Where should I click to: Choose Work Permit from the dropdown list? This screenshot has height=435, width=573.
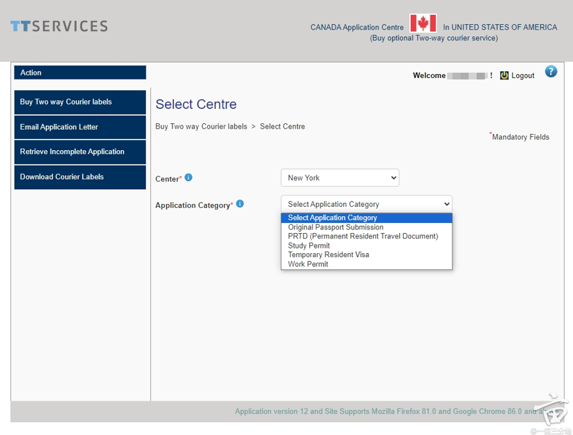pyautogui.click(x=308, y=264)
